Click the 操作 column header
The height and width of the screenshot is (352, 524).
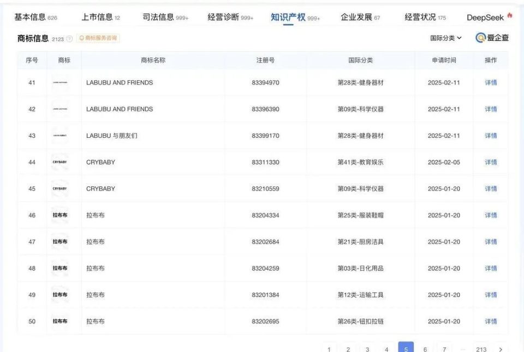[491, 60]
